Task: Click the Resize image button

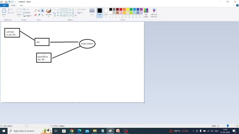Action: [27, 13]
